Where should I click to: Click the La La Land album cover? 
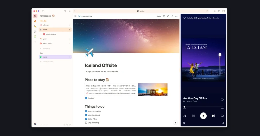pyautogui.click(x=203, y=60)
